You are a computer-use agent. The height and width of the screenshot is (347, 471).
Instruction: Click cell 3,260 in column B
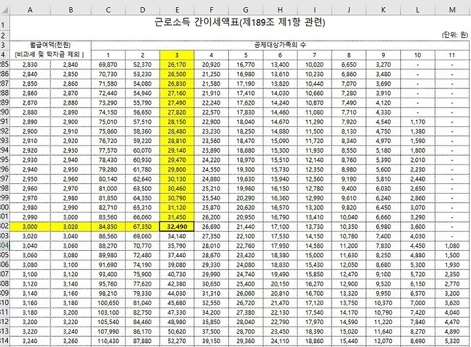71,341
